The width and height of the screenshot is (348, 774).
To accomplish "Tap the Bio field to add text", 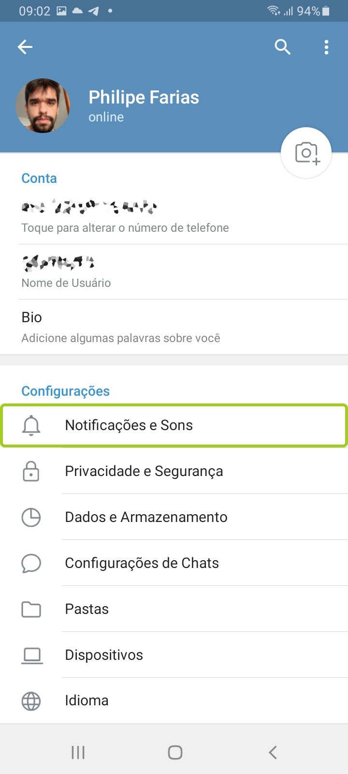I will tap(121, 327).
